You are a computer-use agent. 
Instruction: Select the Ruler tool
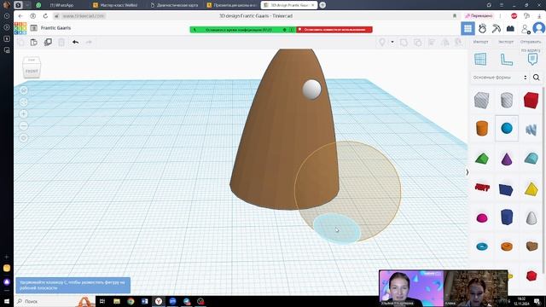point(506,59)
